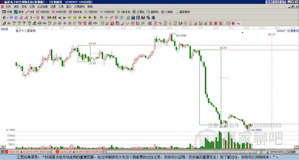Viewport: 299px width, 160px height.
Task: Open 赢家服务 service link
Action: coord(183,12)
